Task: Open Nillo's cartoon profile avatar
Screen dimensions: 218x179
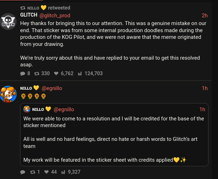Action: coord(8,94)
